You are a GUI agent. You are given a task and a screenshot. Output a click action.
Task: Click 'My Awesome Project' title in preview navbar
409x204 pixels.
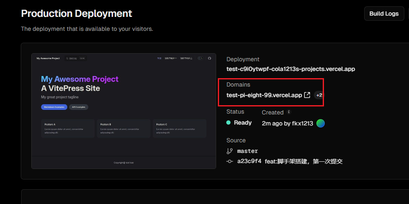tap(48, 58)
